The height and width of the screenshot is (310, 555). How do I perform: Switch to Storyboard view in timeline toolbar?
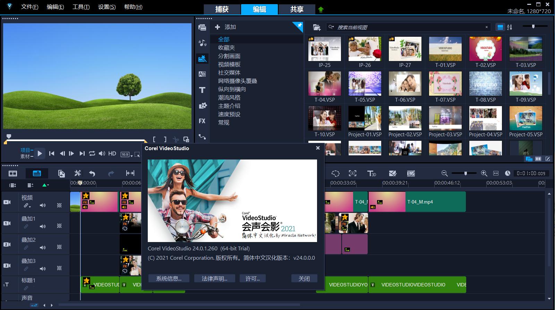(13, 173)
